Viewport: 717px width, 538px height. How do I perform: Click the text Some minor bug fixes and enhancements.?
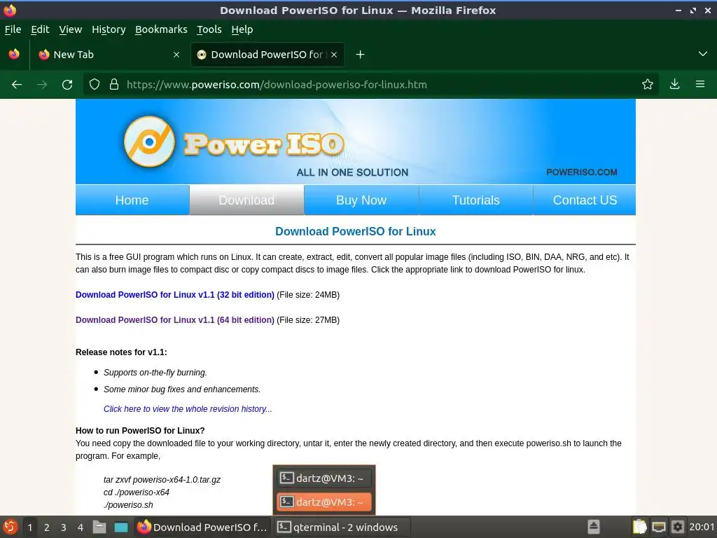point(182,389)
